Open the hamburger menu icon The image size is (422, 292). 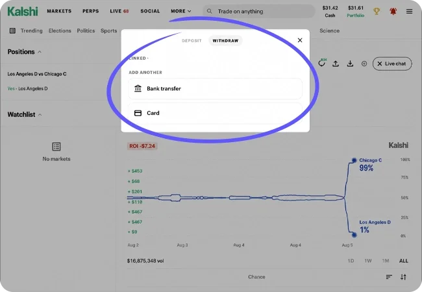[410, 11]
